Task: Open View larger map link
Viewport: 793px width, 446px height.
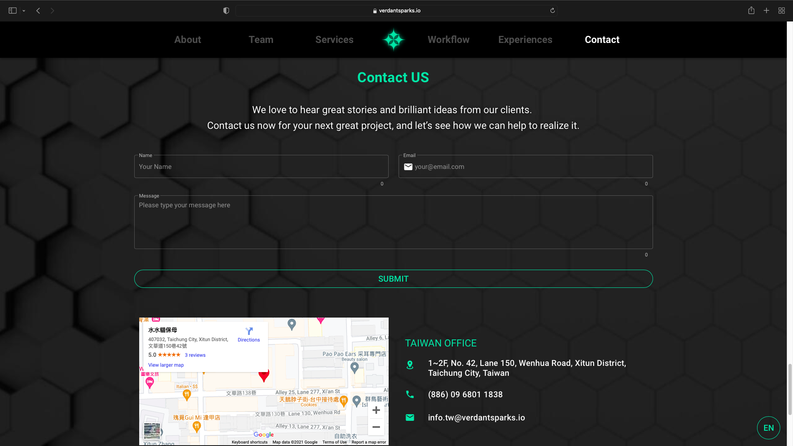Action: point(166,365)
